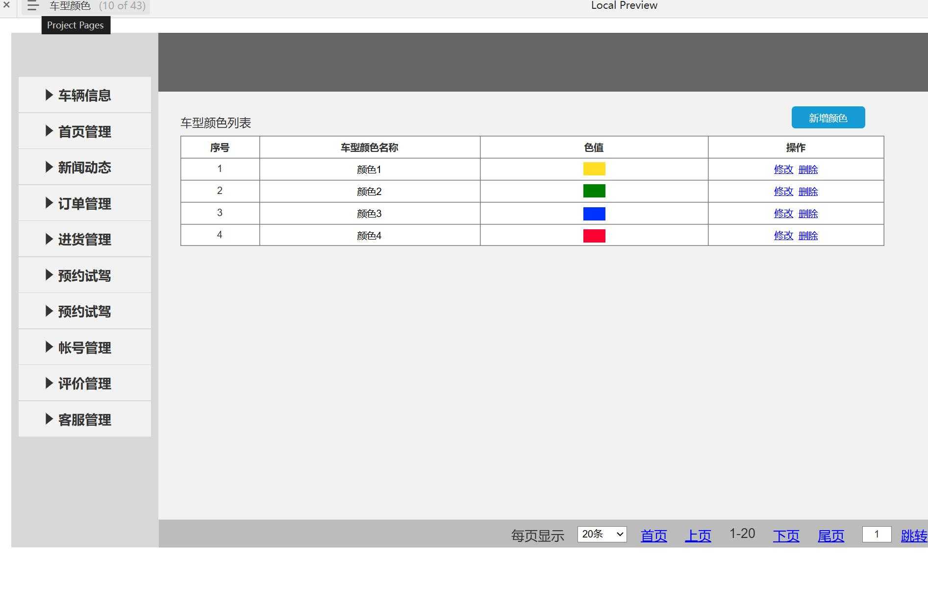This screenshot has height=610, width=928.
Task: Click the arrow icon beside 评价管理
Action: point(49,383)
